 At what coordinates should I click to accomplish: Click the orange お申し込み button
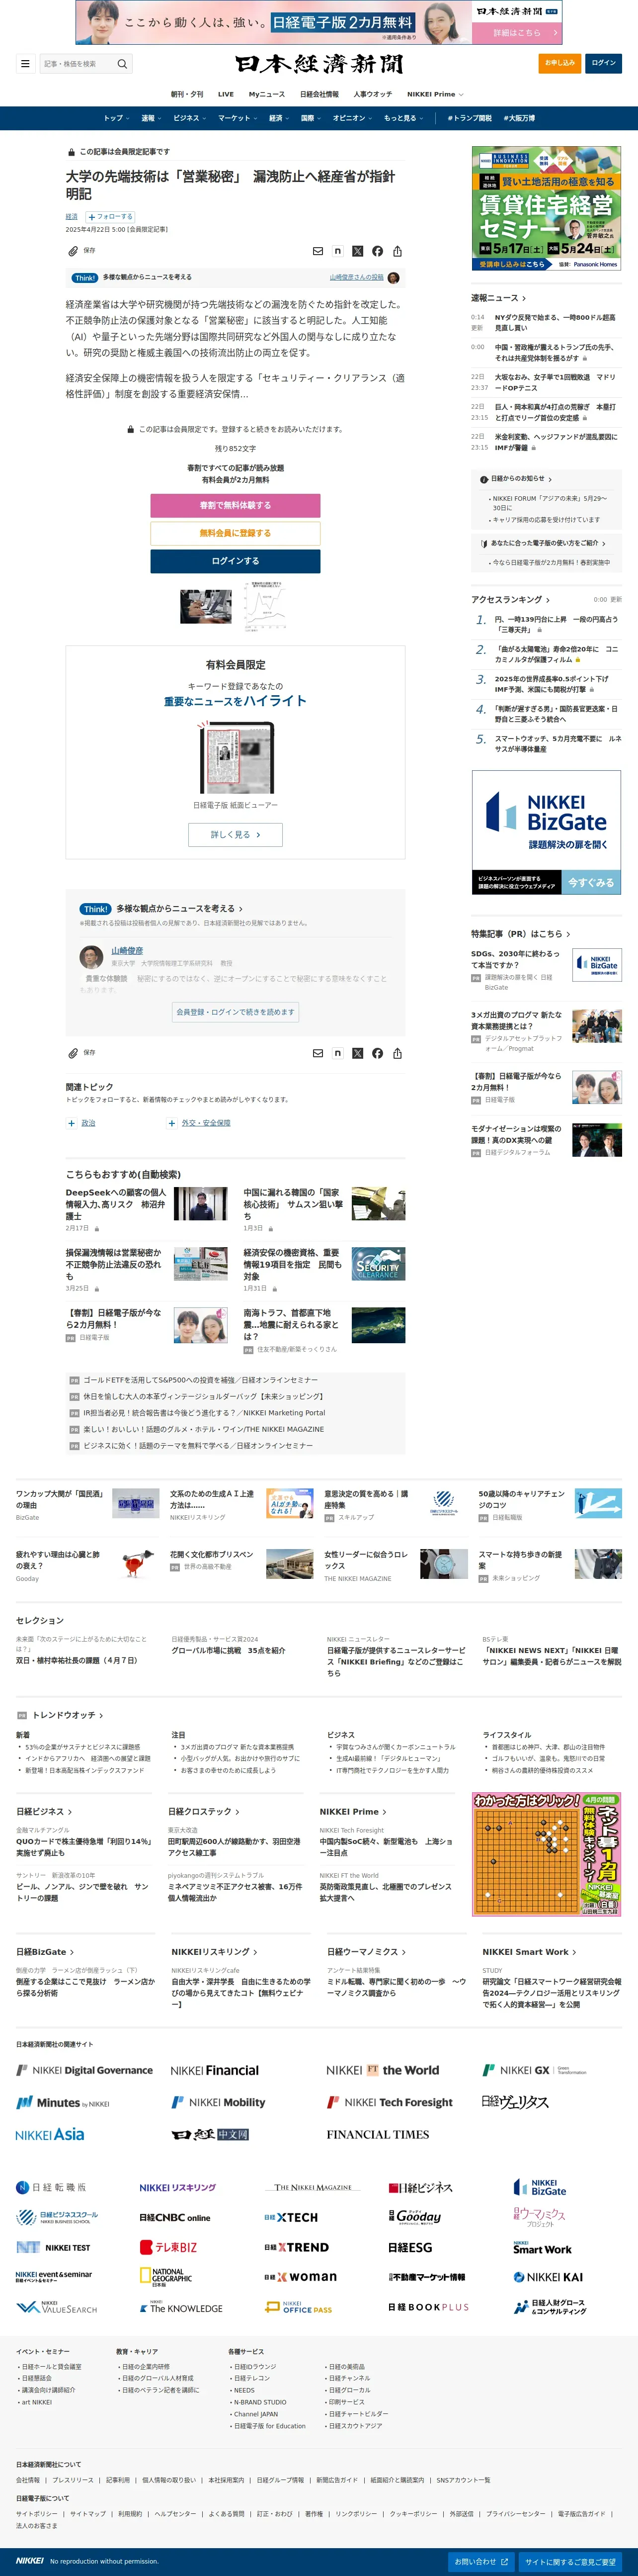click(560, 63)
